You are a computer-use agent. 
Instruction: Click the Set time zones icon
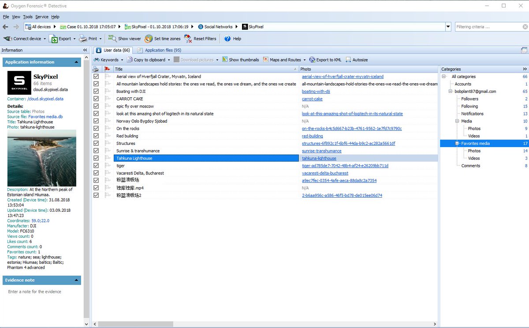click(x=149, y=39)
